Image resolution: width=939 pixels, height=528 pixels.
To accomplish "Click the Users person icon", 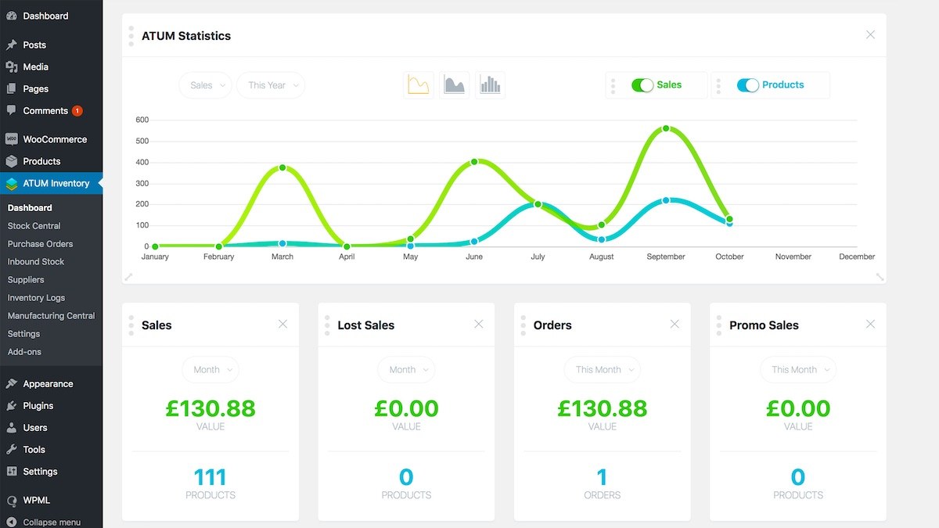I will (x=11, y=428).
